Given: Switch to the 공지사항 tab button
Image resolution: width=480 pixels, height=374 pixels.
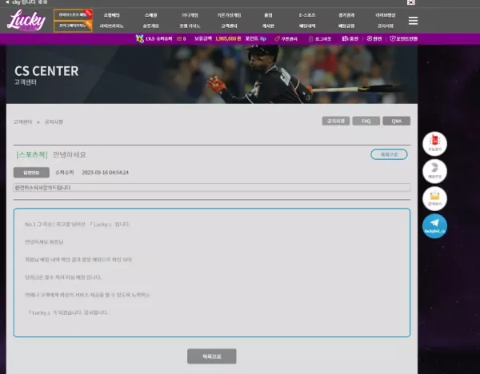Looking at the screenshot, I should [x=336, y=121].
